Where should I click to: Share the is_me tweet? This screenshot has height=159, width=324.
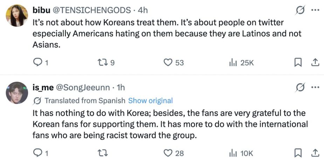tap(315, 153)
